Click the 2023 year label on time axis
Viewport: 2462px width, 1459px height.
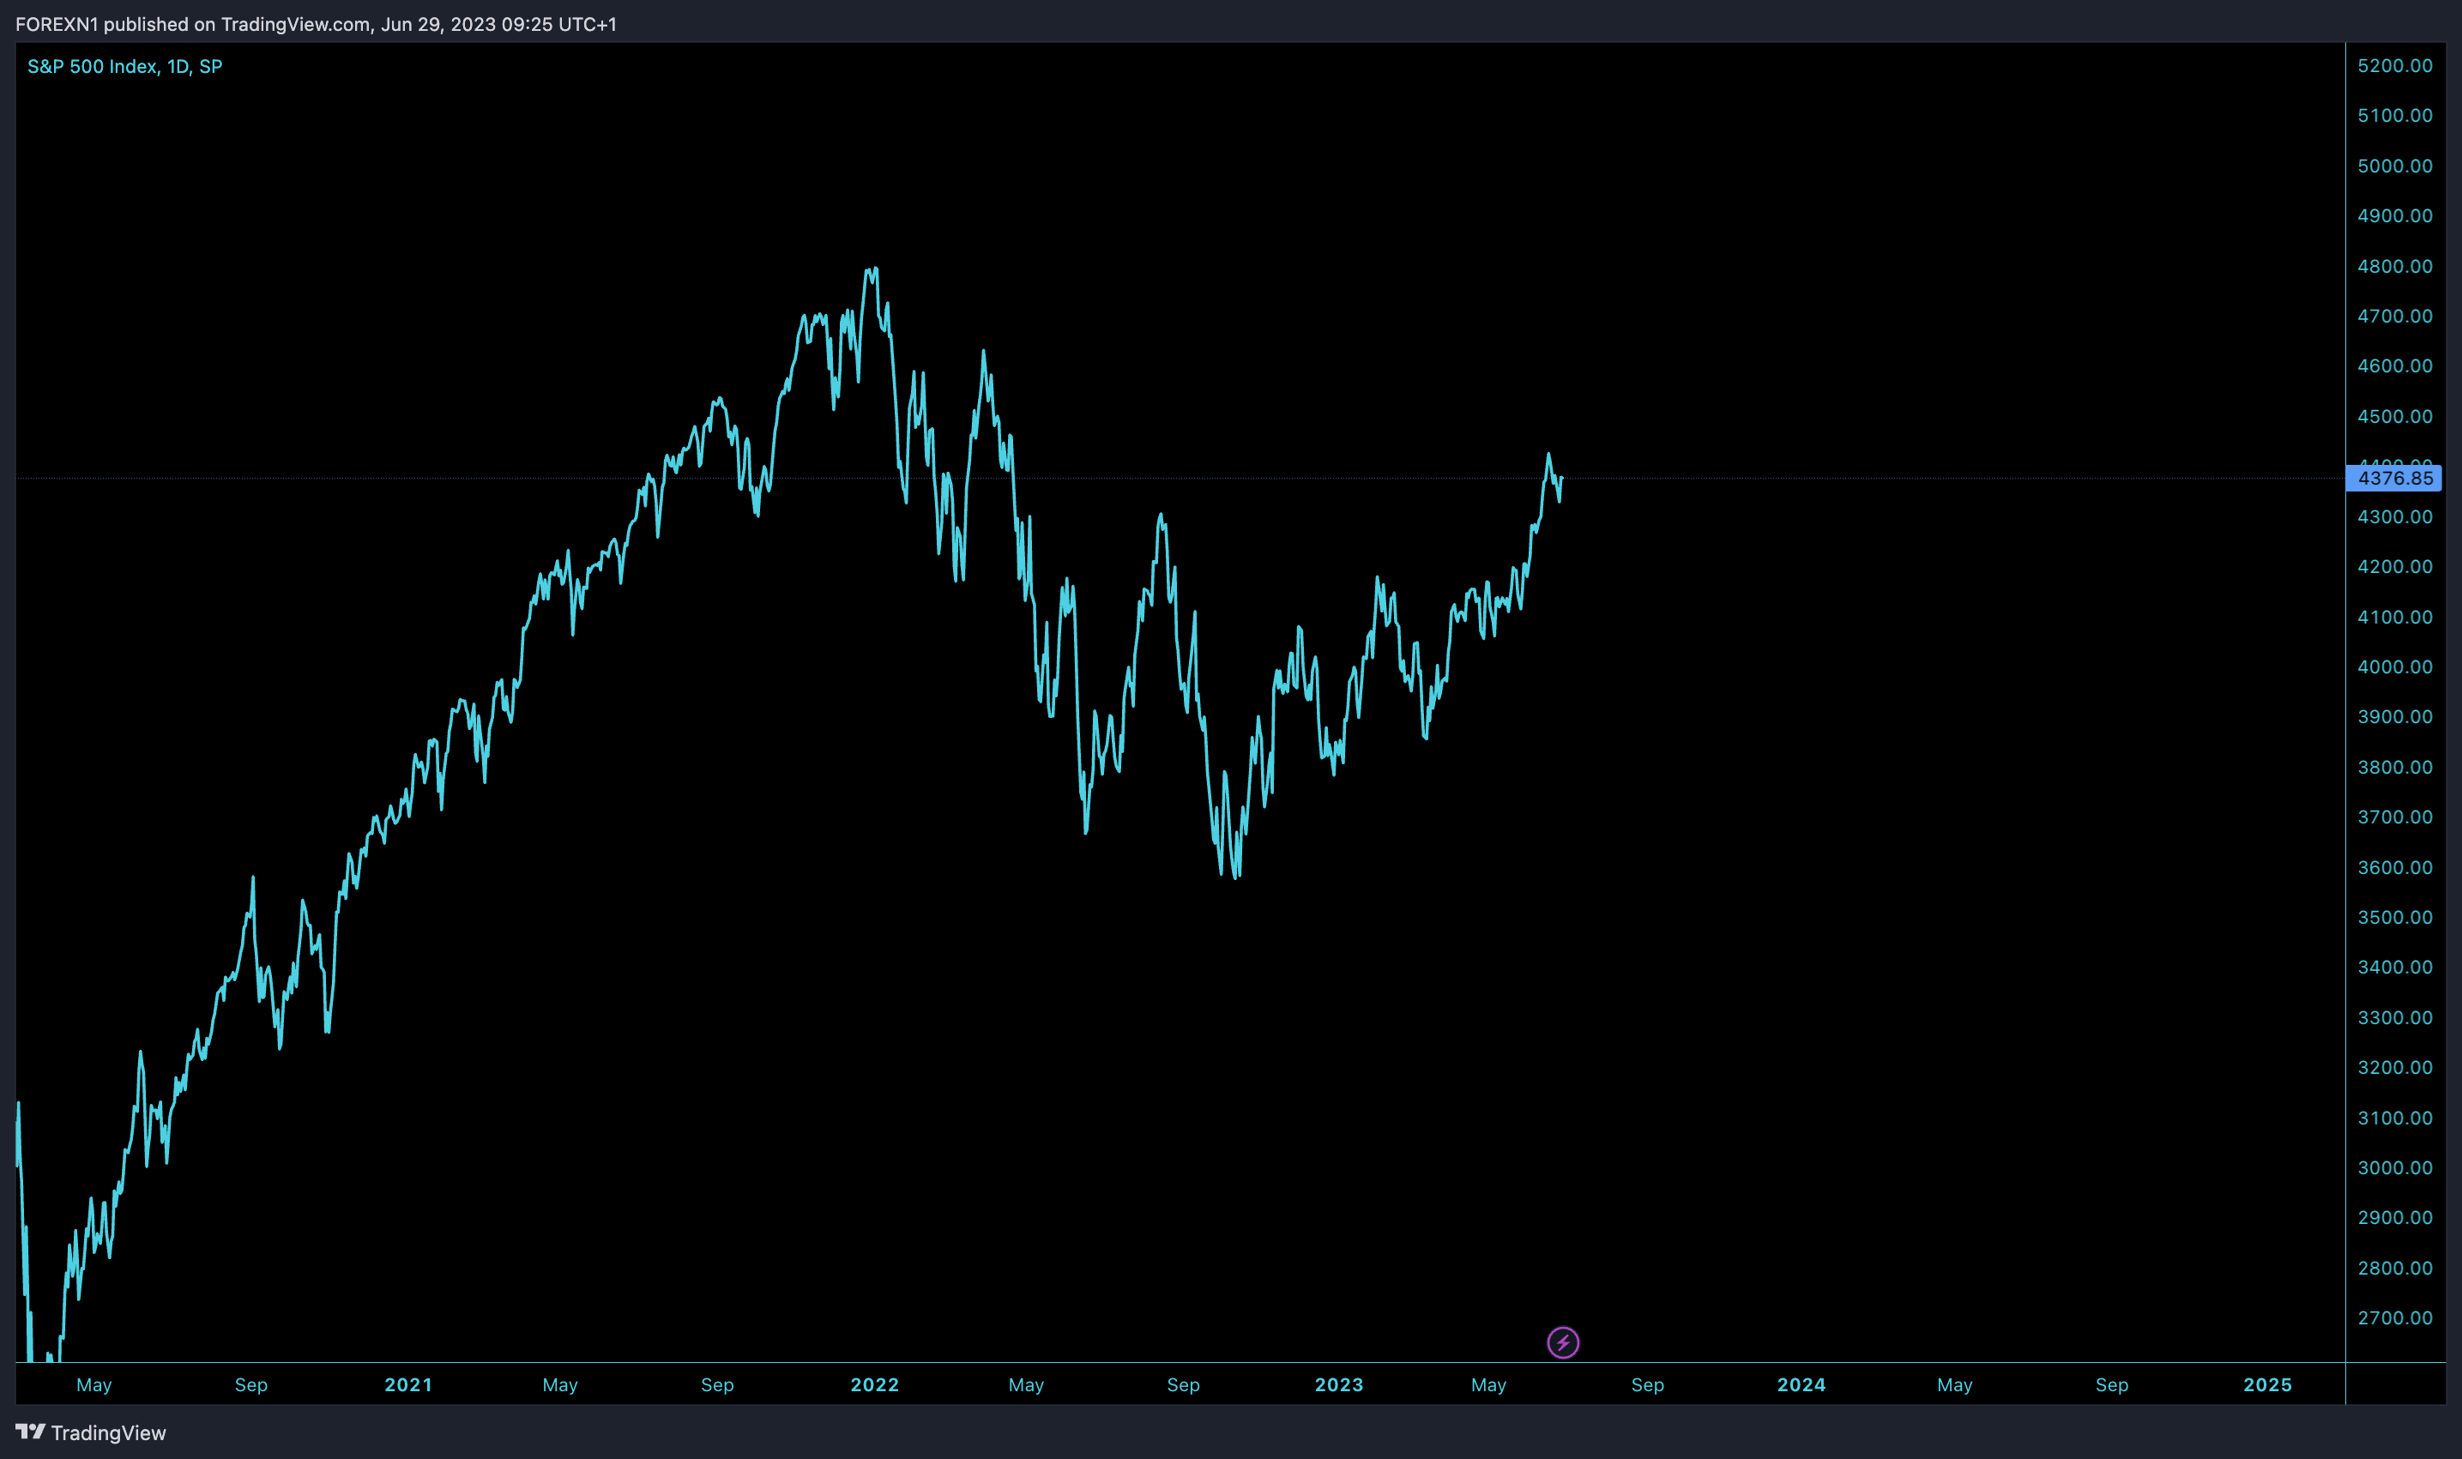tap(1339, 1384)
